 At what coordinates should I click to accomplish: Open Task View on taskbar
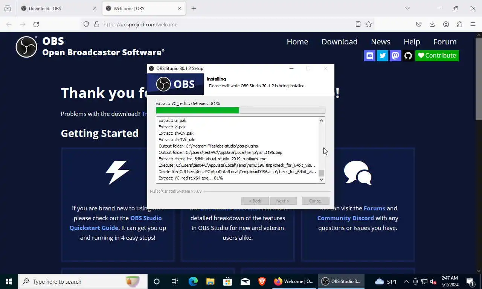[175, 281]
